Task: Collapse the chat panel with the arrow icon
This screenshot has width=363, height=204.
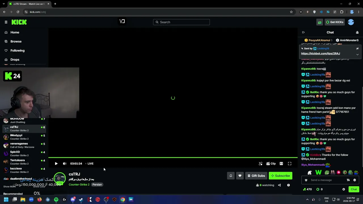Action: coord(303,32)
